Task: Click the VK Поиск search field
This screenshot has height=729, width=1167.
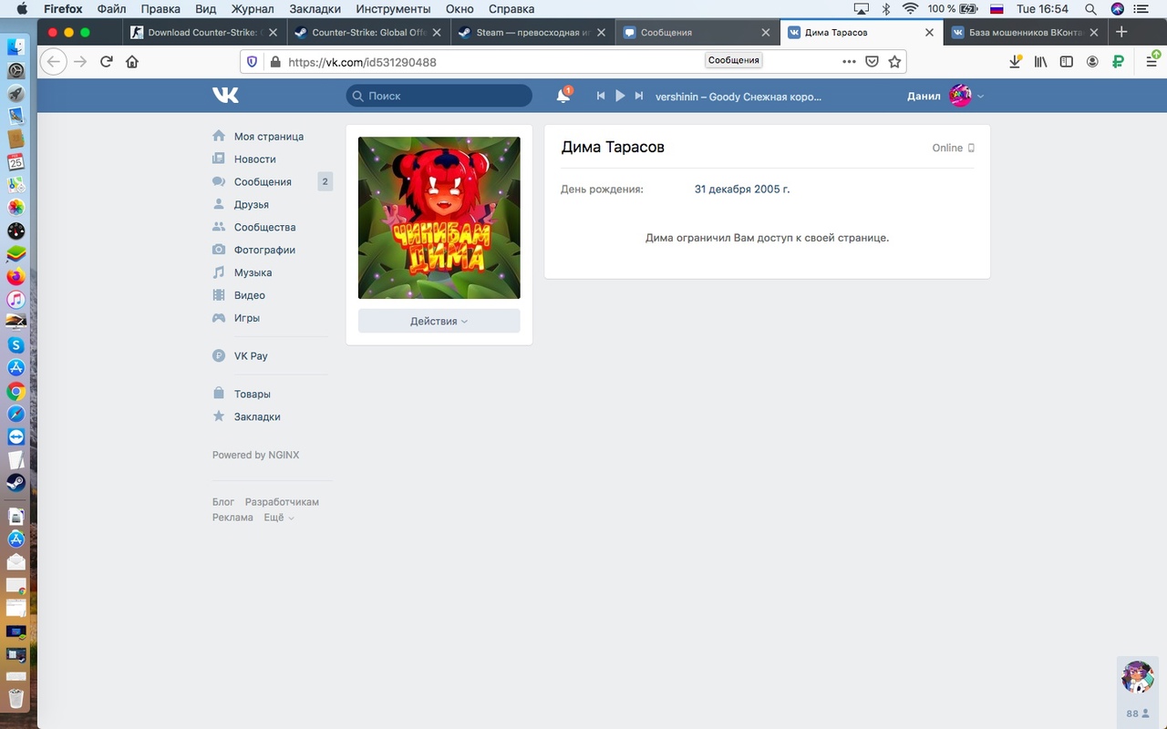Action: [x=439, y=96]
